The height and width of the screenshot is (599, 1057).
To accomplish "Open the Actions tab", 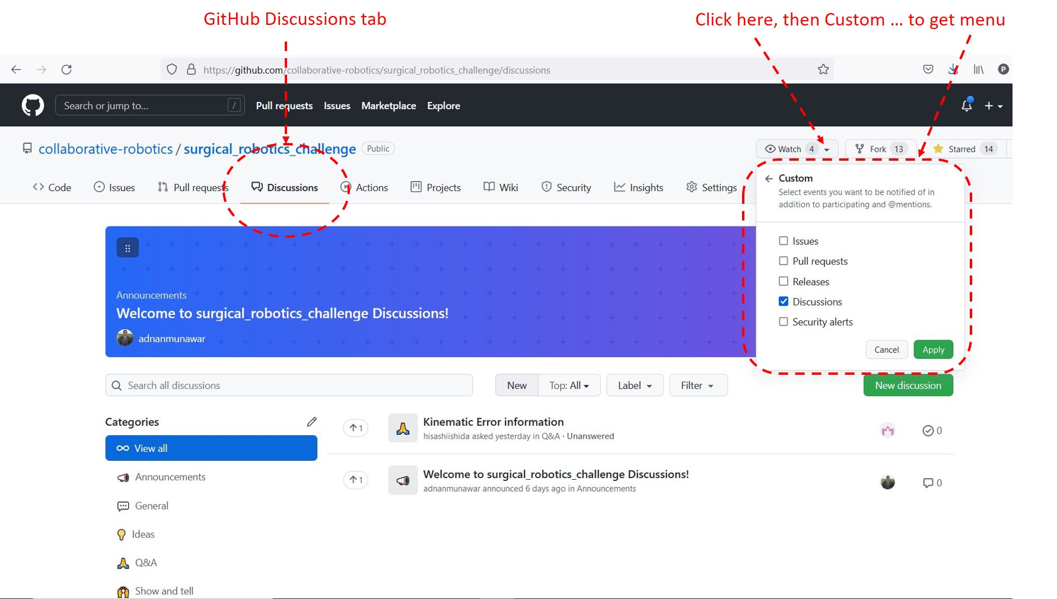I will [364, 187].
